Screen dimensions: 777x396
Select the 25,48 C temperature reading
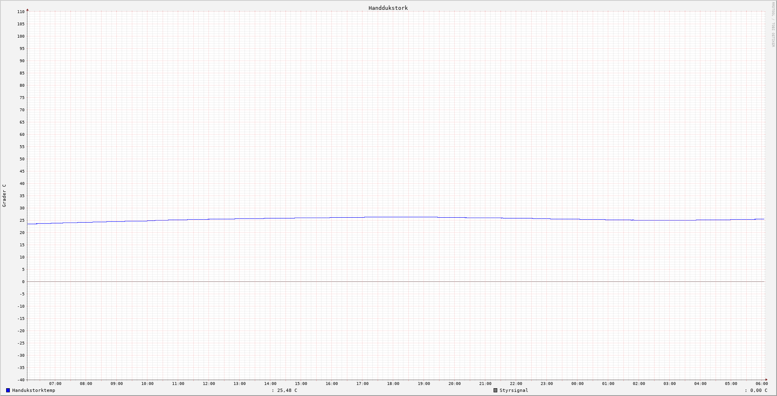tap(287, 390)
